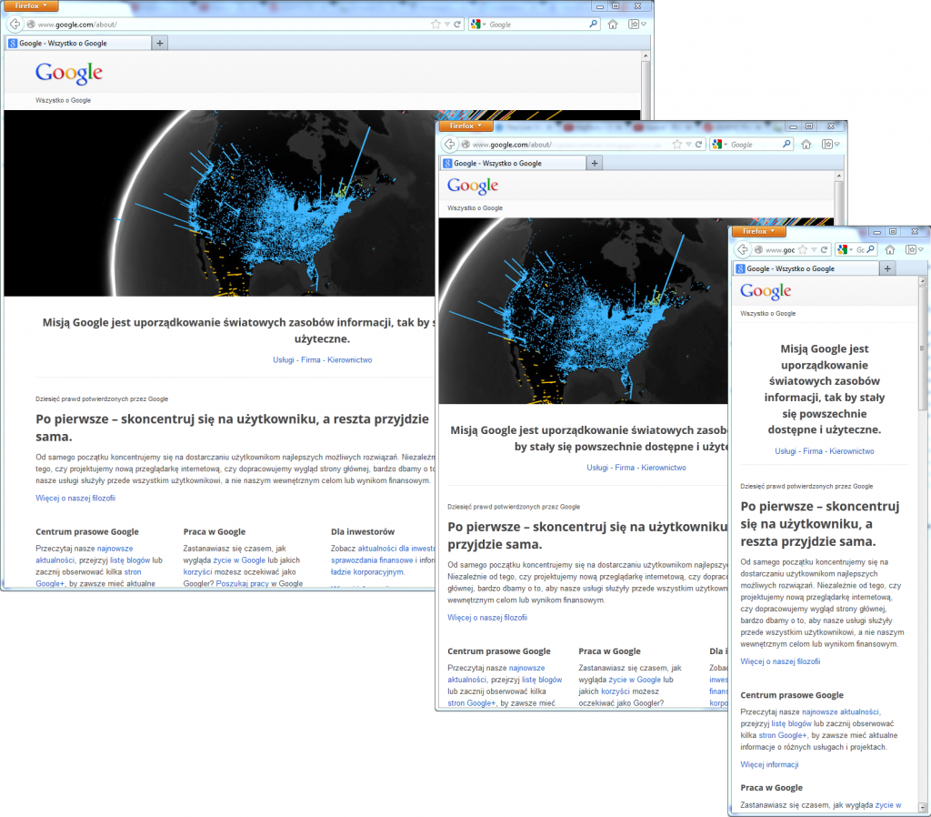Click the search magnifier in the middle window

click(786, 145)
